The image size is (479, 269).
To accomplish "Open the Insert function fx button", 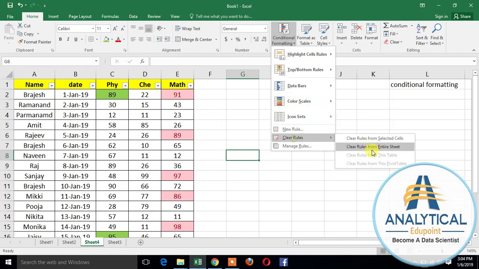I will click(142, 61).
